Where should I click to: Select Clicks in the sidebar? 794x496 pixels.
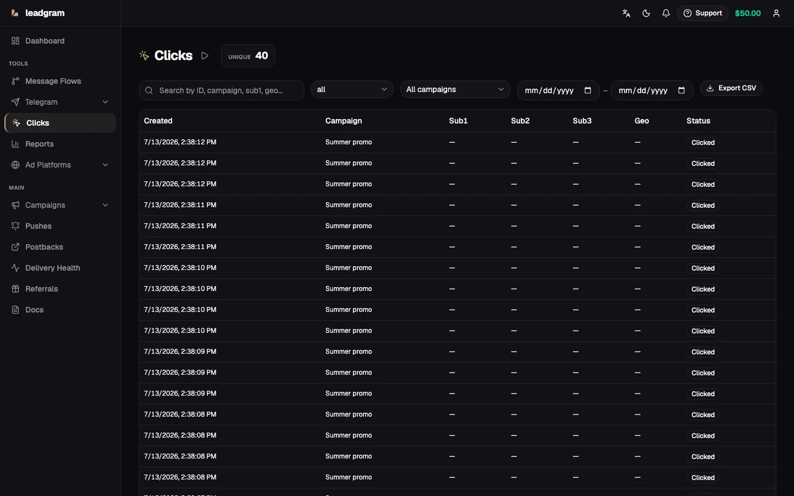click(x=61, y=123)
